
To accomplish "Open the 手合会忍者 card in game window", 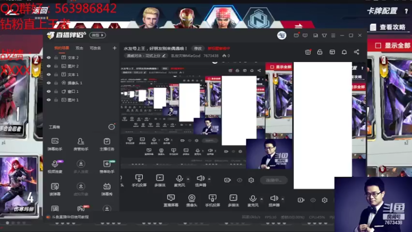I will [x=14, y=97].
